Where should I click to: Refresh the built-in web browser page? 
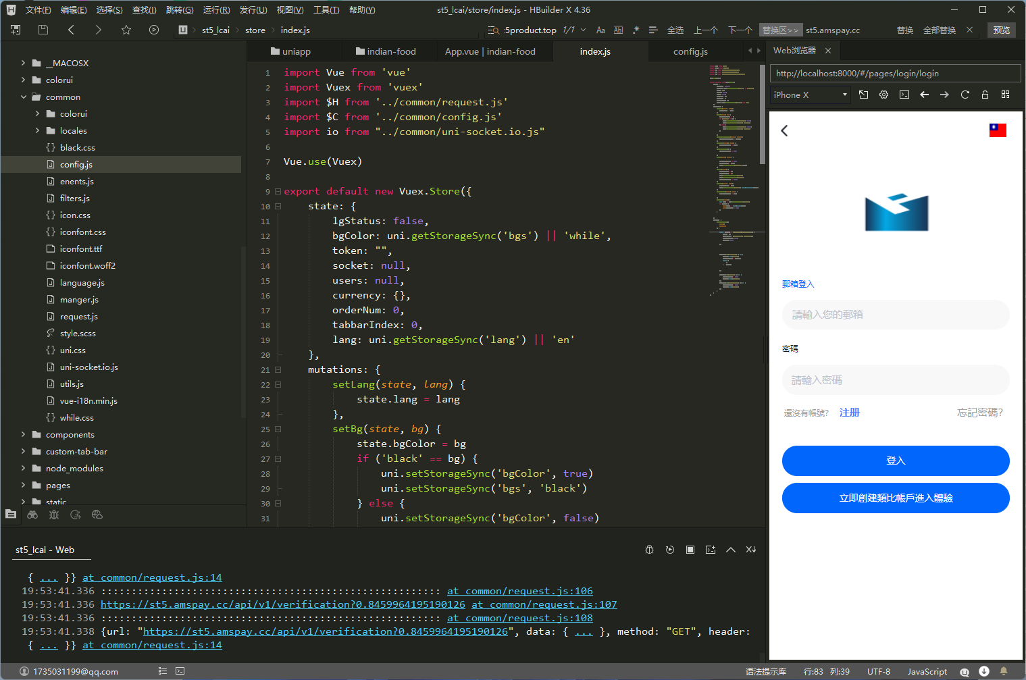[x=965, y=95]
